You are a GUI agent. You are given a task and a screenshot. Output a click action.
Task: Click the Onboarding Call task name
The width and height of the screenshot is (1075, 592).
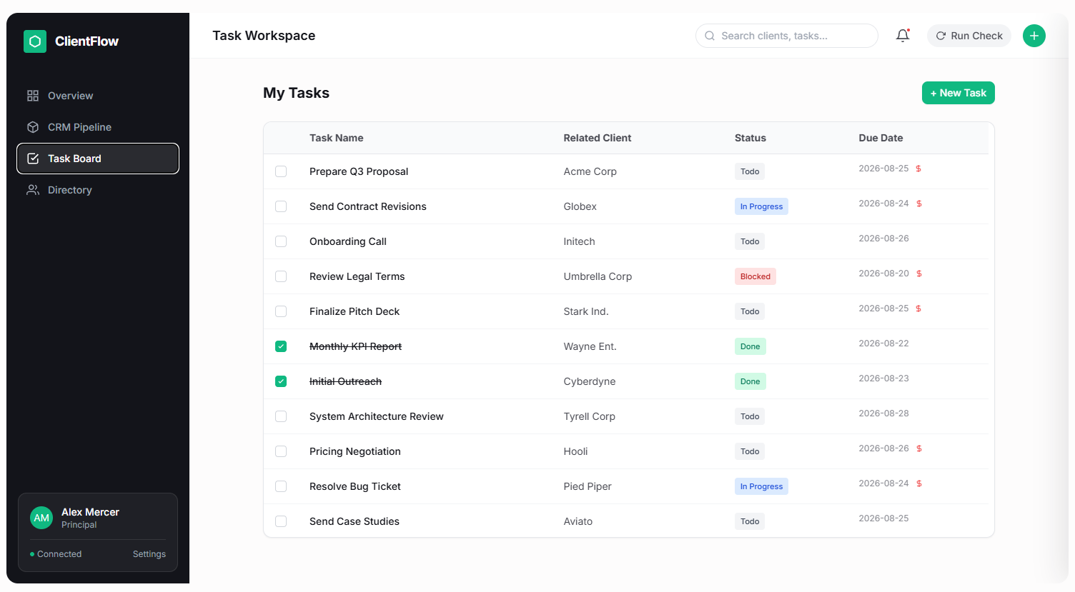[x=348, y=241]
